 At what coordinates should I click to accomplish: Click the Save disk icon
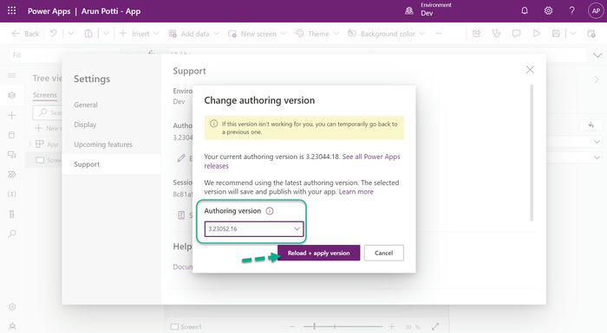point(556,34)
